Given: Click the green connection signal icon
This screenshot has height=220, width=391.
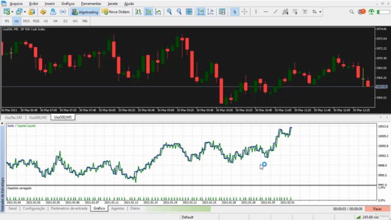Looking at the screenshot, I should (x=371, y=12).
